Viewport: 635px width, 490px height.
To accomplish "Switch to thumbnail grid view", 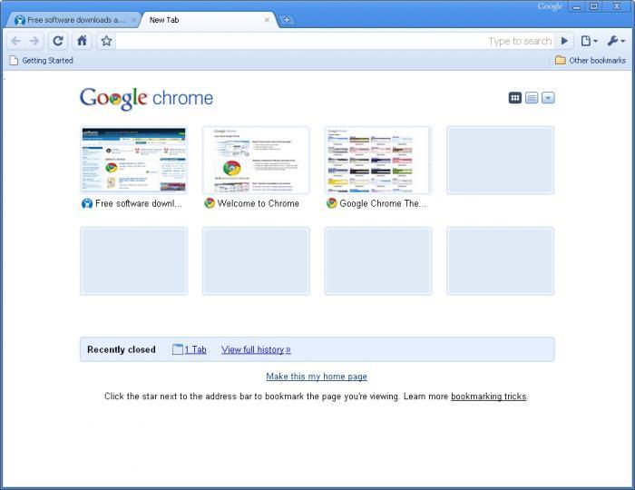I will point(514,98).
